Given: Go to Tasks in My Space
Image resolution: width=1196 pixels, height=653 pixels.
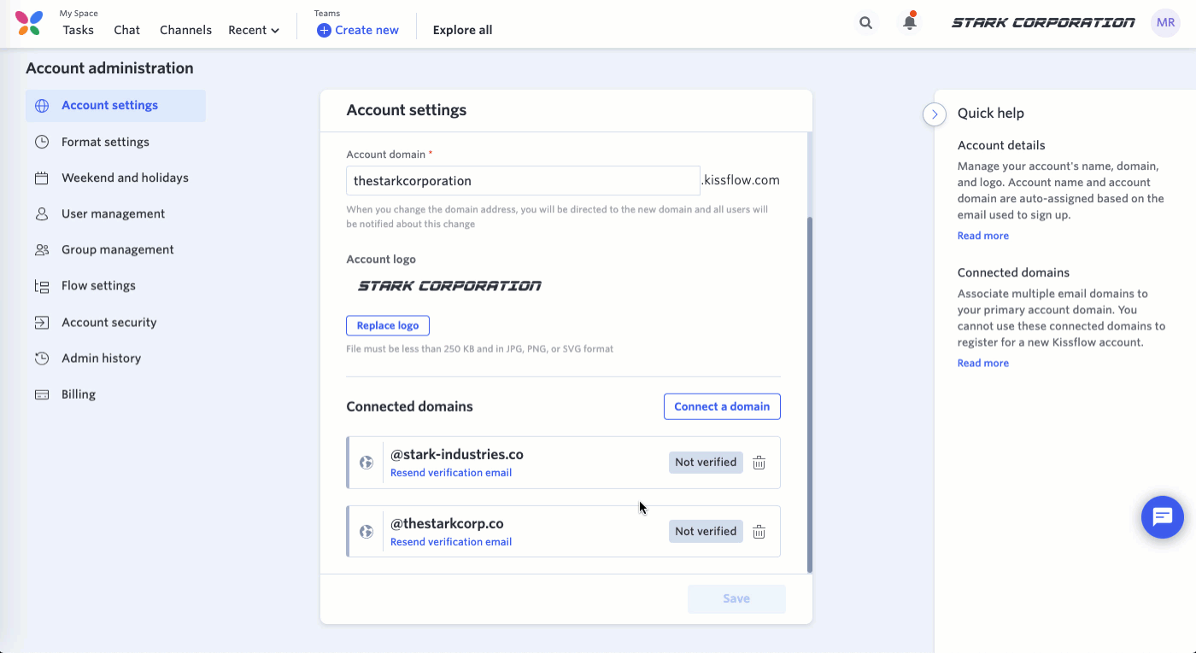Looking at the screenshot, I should point(78,30).
